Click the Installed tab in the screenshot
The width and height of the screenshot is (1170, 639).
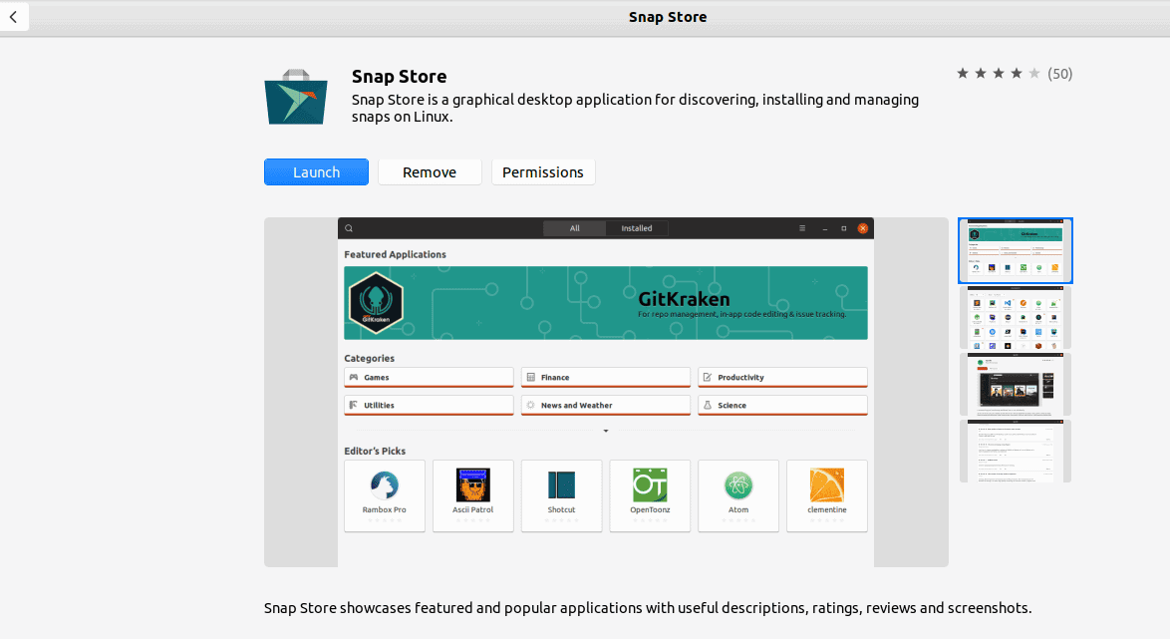click(637, 228)
